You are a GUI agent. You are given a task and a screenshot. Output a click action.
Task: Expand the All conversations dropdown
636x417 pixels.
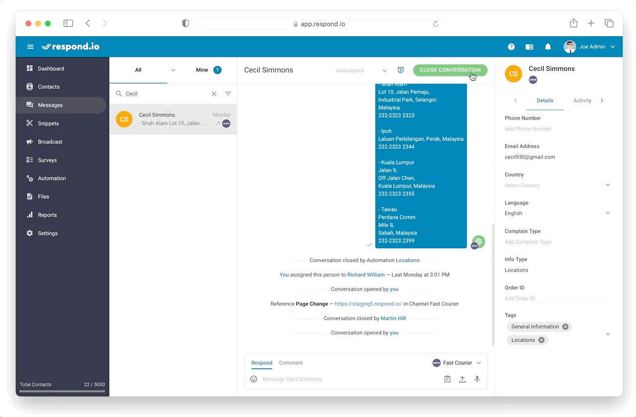click(x=173, y=70)
